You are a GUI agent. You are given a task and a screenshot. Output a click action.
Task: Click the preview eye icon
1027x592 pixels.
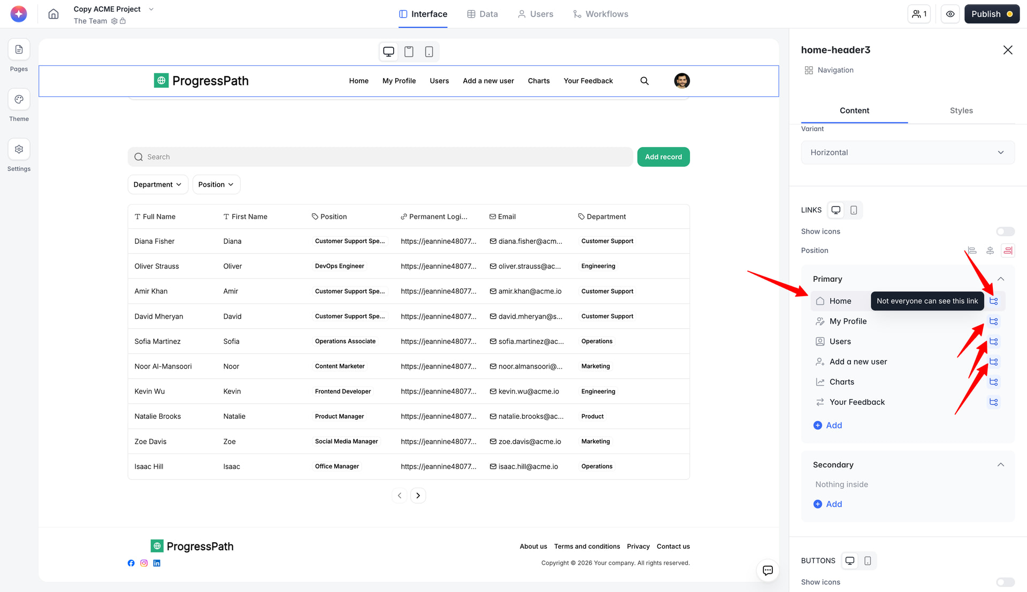point(950,14)
